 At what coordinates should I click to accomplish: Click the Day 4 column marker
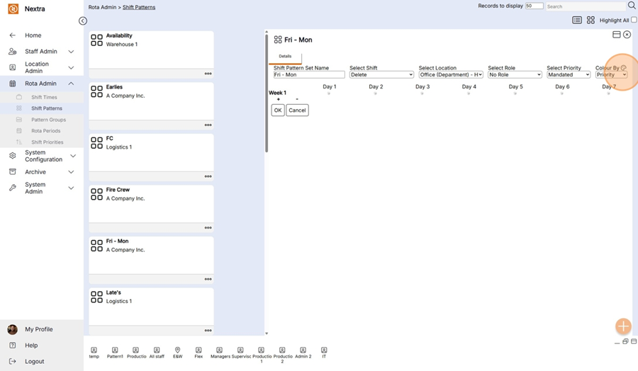point(469,93)
